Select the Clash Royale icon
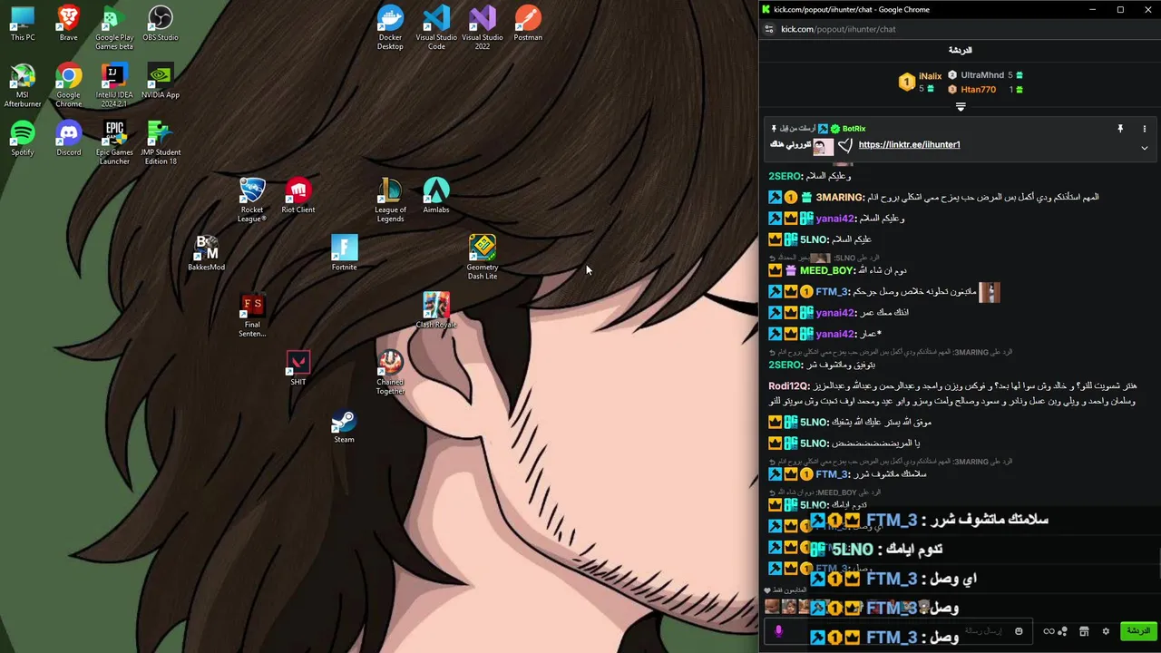 point(436,310)
